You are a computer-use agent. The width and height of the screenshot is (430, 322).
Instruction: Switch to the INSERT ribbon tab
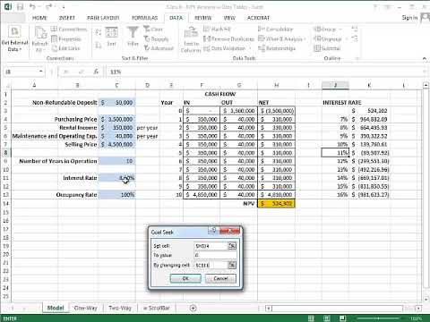pos(67,18)
